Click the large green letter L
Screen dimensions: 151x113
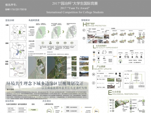[x=94, y=47]
